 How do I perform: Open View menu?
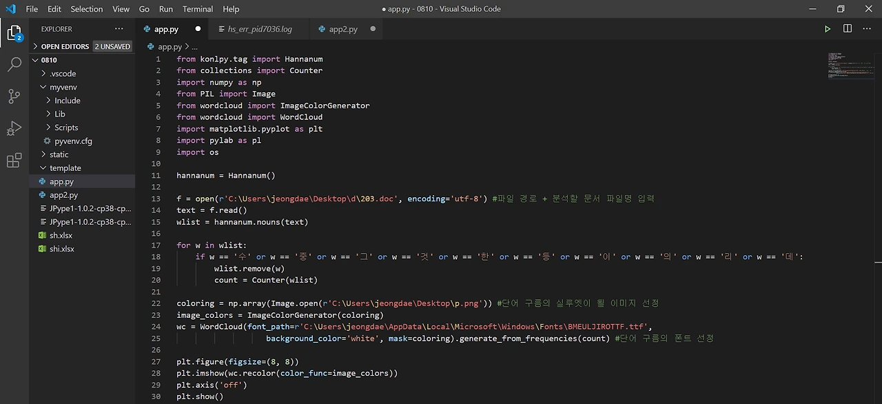point(121,9)
